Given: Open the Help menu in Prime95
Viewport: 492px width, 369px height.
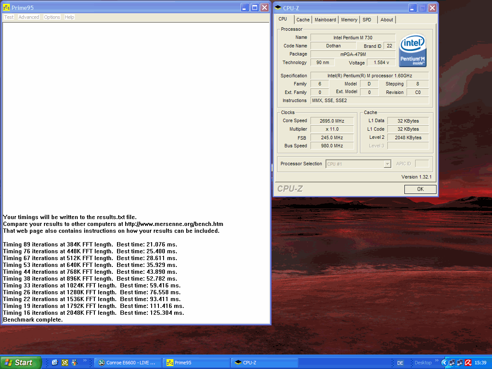Looking at the screenshot, I should tap(69, 17).
